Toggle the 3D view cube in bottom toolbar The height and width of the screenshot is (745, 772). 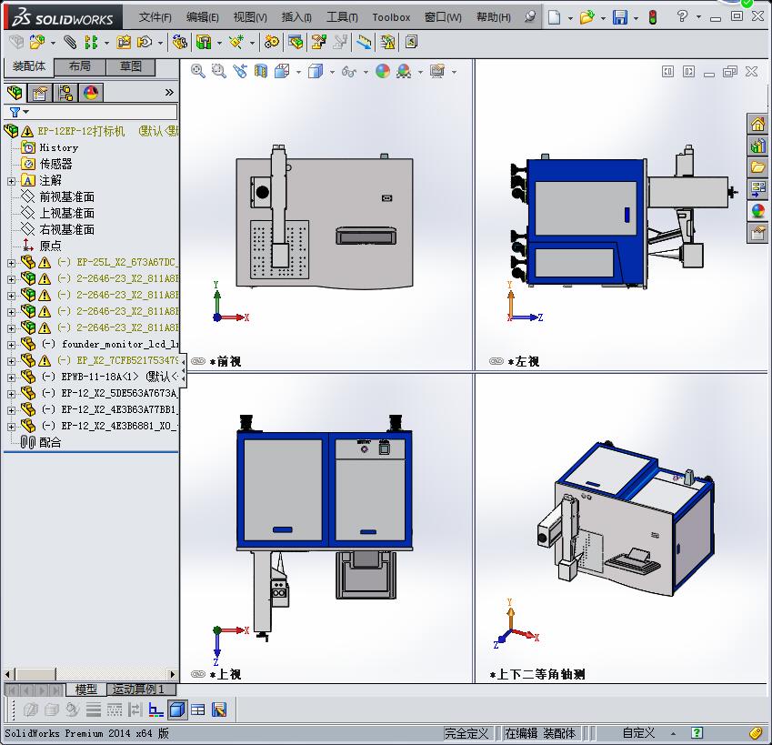pyautogui.click(x=176, y=710)
